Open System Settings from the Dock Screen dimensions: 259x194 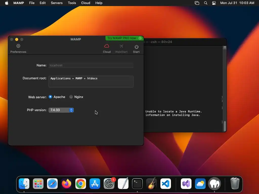109,184
